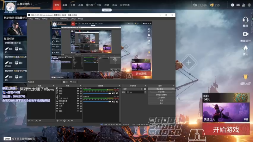Open OBS 文件(F) menu
The image size is (253, 142).
[30, 19]
